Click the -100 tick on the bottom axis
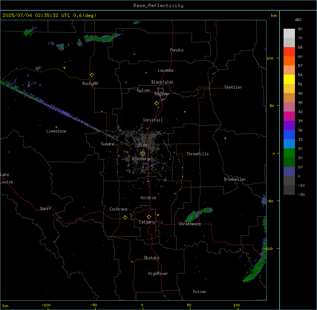317x310 pixels. coord(46,305)
